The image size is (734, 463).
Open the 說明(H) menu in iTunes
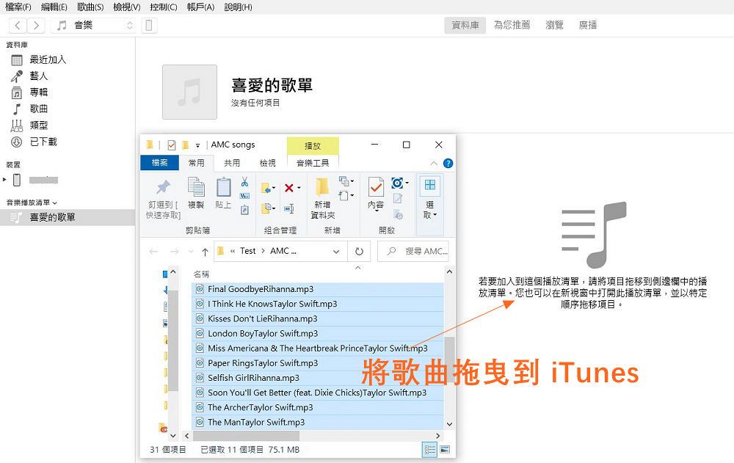tap(238, 7)
